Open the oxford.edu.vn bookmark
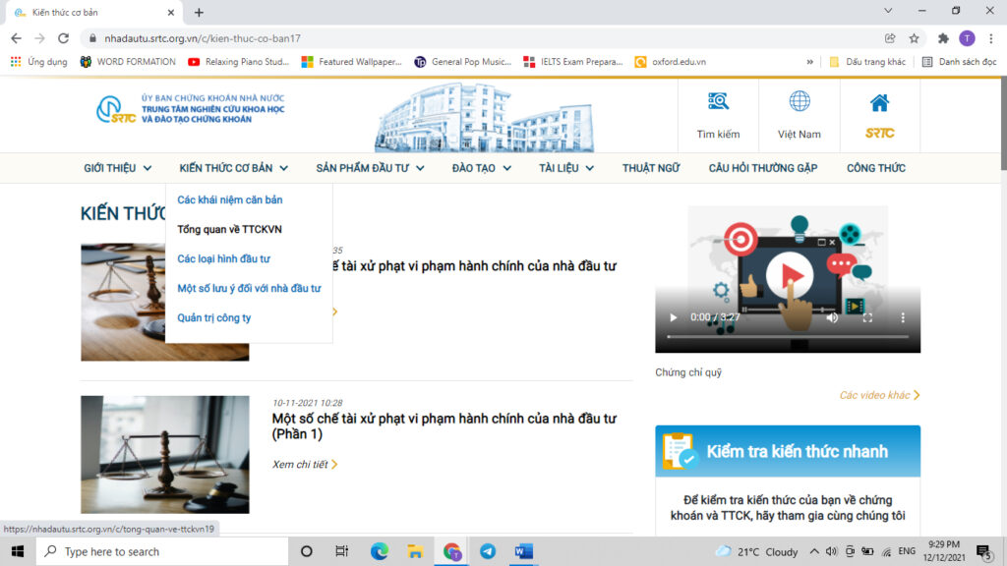The width and height of the screenshot is (1007, 566). click(x=671, y=62)
